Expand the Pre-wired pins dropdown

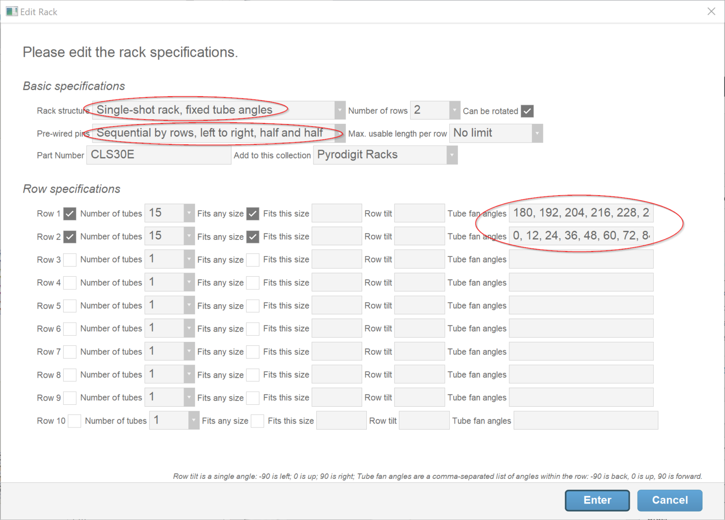339,133
